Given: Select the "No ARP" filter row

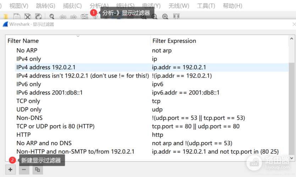Looking at the screenshot, I should click(27, 50).
